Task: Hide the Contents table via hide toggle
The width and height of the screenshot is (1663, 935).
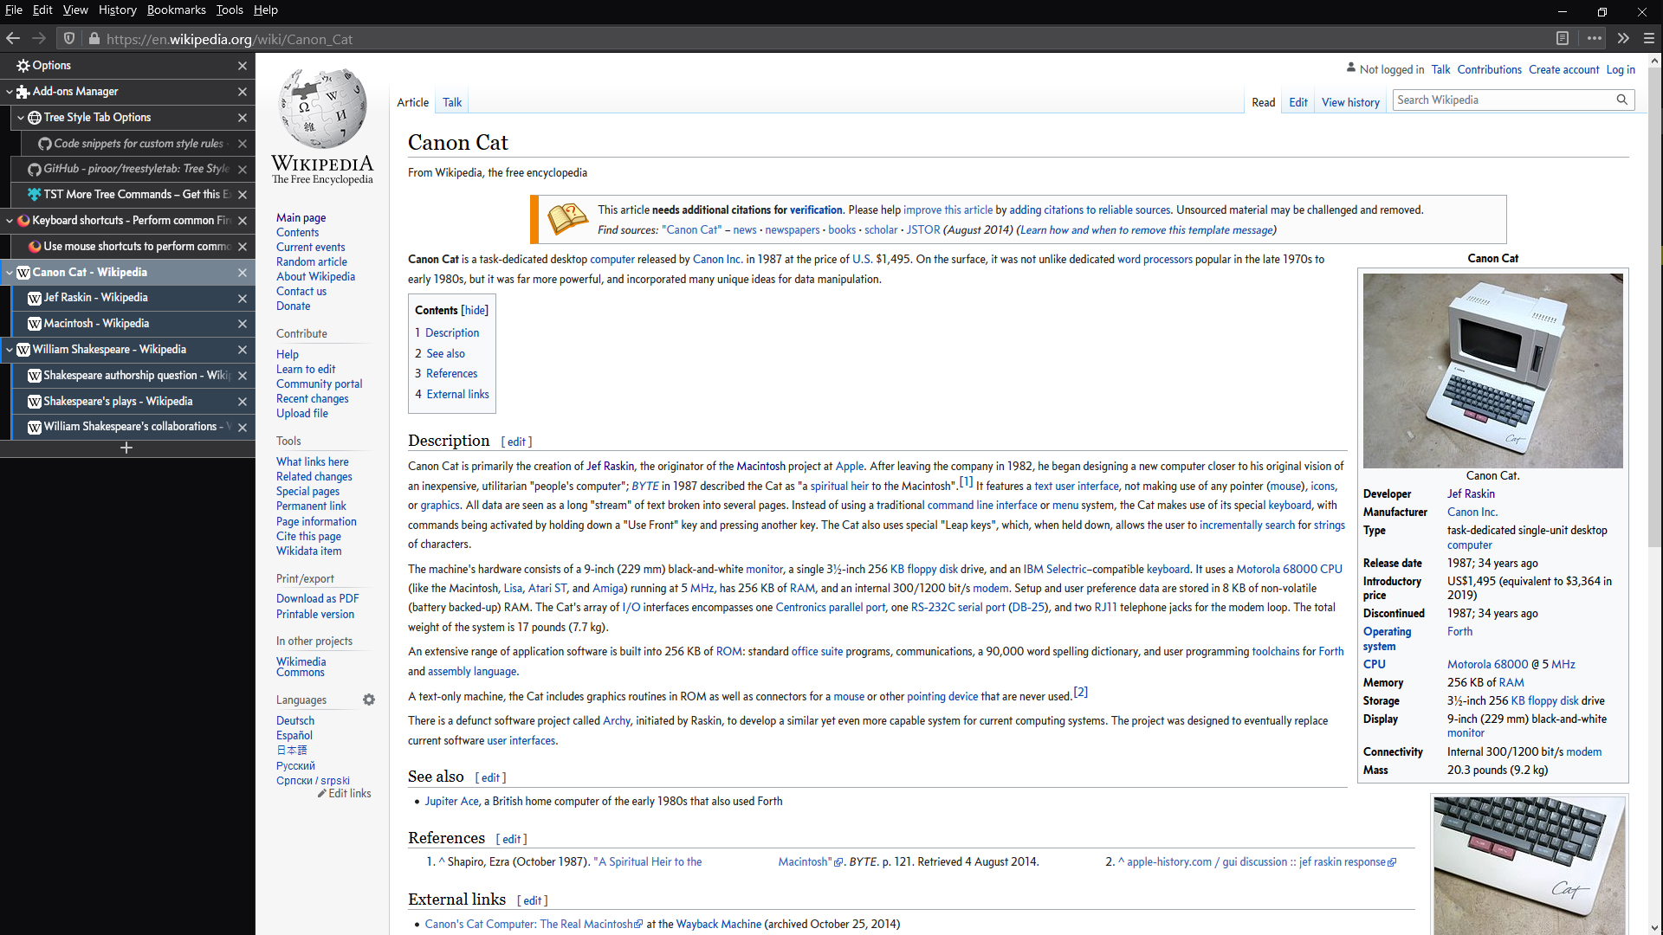Action: coord(475,310)
